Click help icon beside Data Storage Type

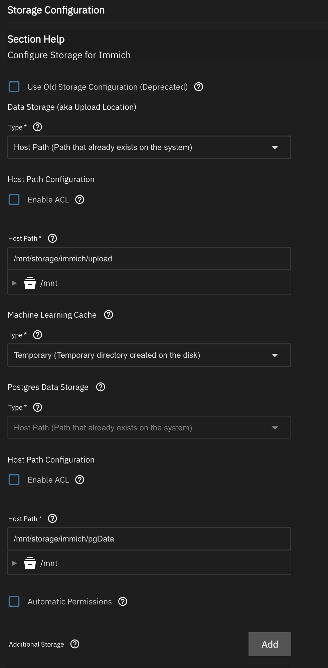click(x=38, y=127)
